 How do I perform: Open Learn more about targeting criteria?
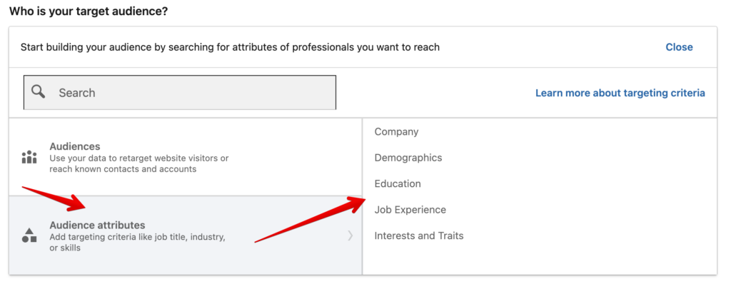[x=620, y=93]
